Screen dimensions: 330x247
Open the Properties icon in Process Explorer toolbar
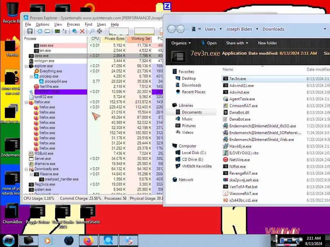click(74, 31)
